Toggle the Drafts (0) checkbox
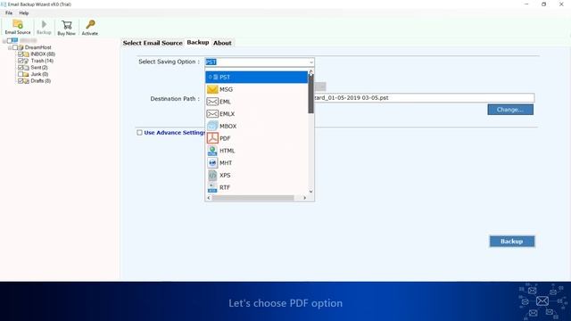 [x=21, y=81]
